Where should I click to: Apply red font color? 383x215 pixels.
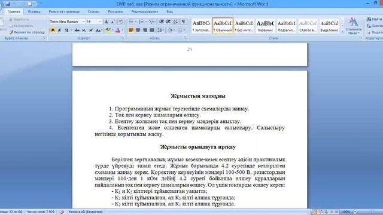point(118,30)
